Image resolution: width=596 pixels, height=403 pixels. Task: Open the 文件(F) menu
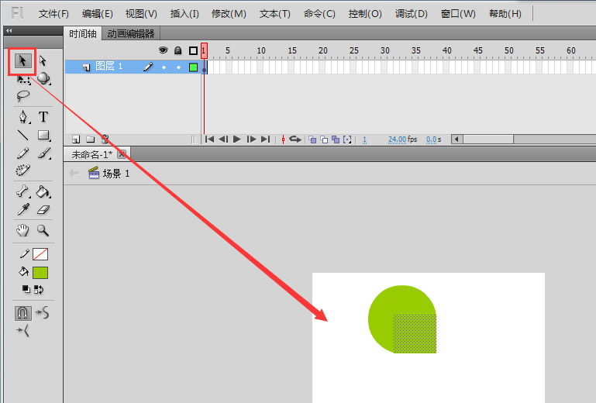pyautogui.click(x=53, y=14)
